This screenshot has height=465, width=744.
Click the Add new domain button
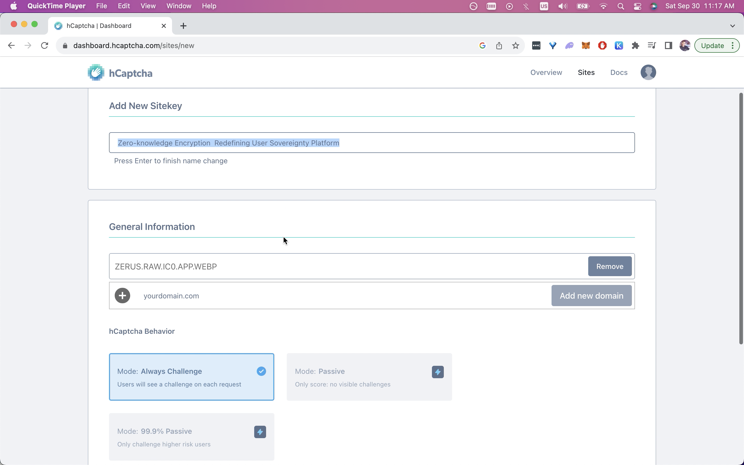pyautogui.click(x=591, y=296)
